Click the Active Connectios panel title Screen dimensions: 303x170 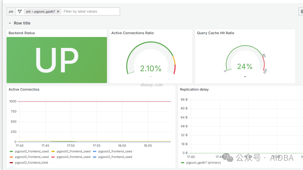pyautogui.click(x=24, y=89)
